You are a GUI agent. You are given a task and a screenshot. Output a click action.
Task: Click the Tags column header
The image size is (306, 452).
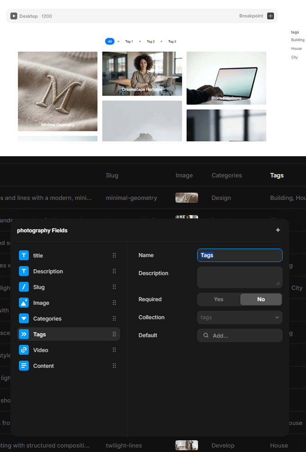(277, 176)
